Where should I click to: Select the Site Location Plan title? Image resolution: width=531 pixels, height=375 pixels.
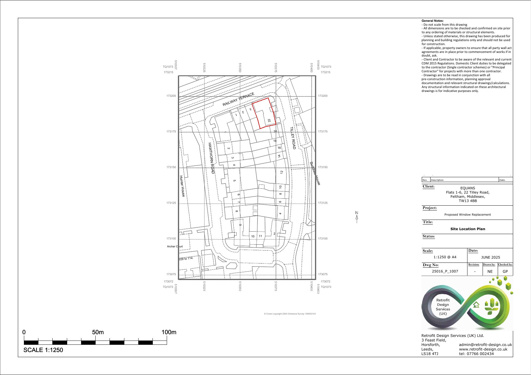click(468, 229)
